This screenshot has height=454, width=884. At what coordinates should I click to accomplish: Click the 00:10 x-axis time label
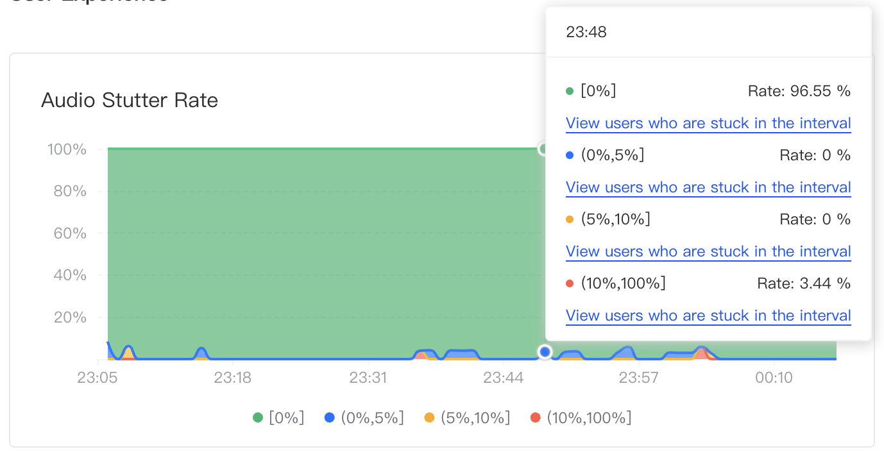pos(774,377)
